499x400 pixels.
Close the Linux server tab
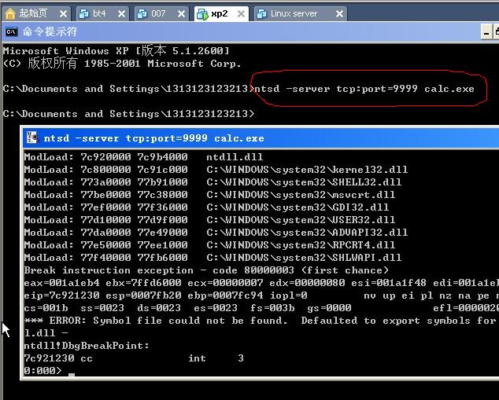pyautogui.click(x=339, y=14)
